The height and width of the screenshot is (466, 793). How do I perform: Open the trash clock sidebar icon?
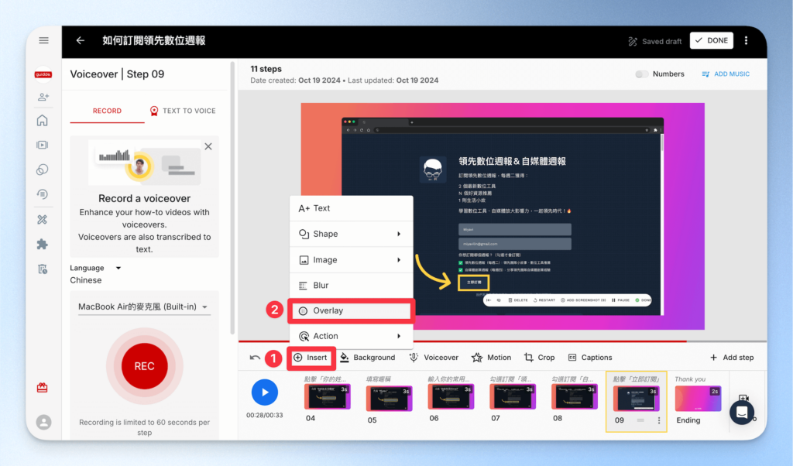point(43,269)
